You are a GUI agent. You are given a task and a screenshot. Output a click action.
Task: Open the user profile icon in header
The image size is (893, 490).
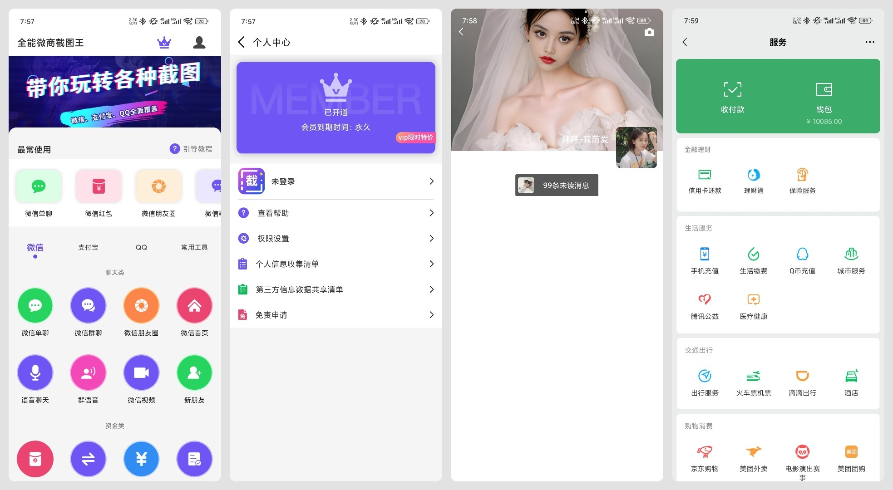199,43
